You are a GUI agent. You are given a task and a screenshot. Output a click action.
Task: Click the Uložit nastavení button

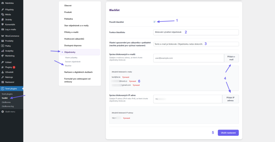pos(228,133)
